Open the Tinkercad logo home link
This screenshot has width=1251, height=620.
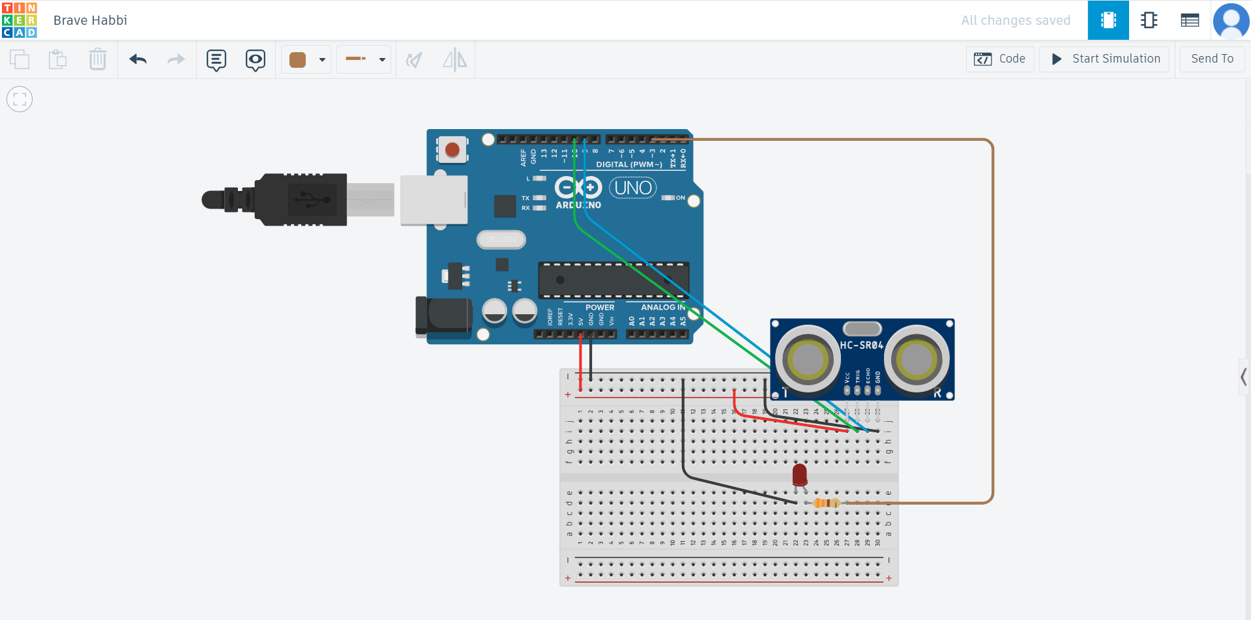pyautogui.click(x=20, y=20)
